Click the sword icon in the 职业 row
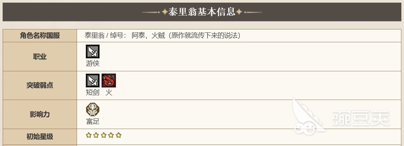The image size is (404, 146). (93, 52)
